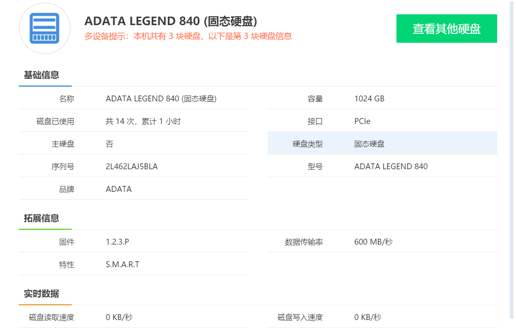This screenshot has height=333, width=516.
Task: Click the 接口 PCIe value
Action: (362, 121)
